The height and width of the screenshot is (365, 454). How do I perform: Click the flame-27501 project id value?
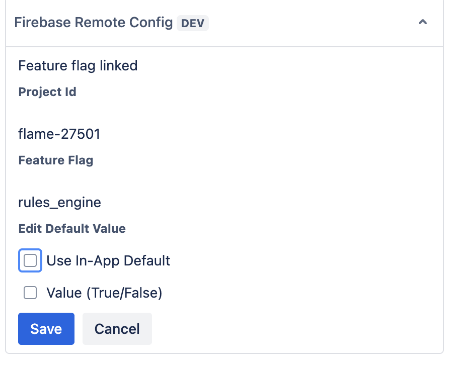[59, 134]
